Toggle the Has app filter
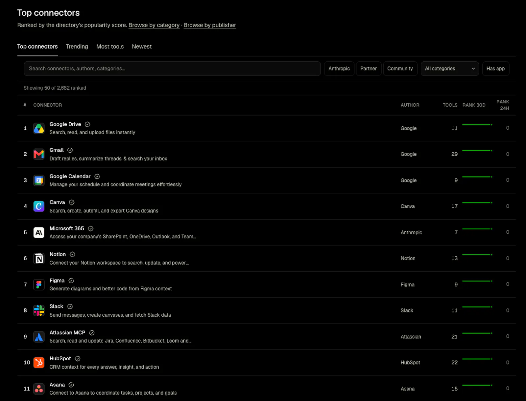Image resolution: width=526 pixels, height=401 pixels. pyautogui.click(x=495, y=69)
